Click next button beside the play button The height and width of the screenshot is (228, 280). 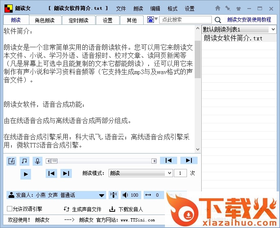(66, 173)
